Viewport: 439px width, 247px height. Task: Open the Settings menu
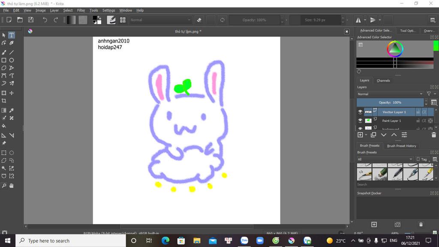coord(108,10)
